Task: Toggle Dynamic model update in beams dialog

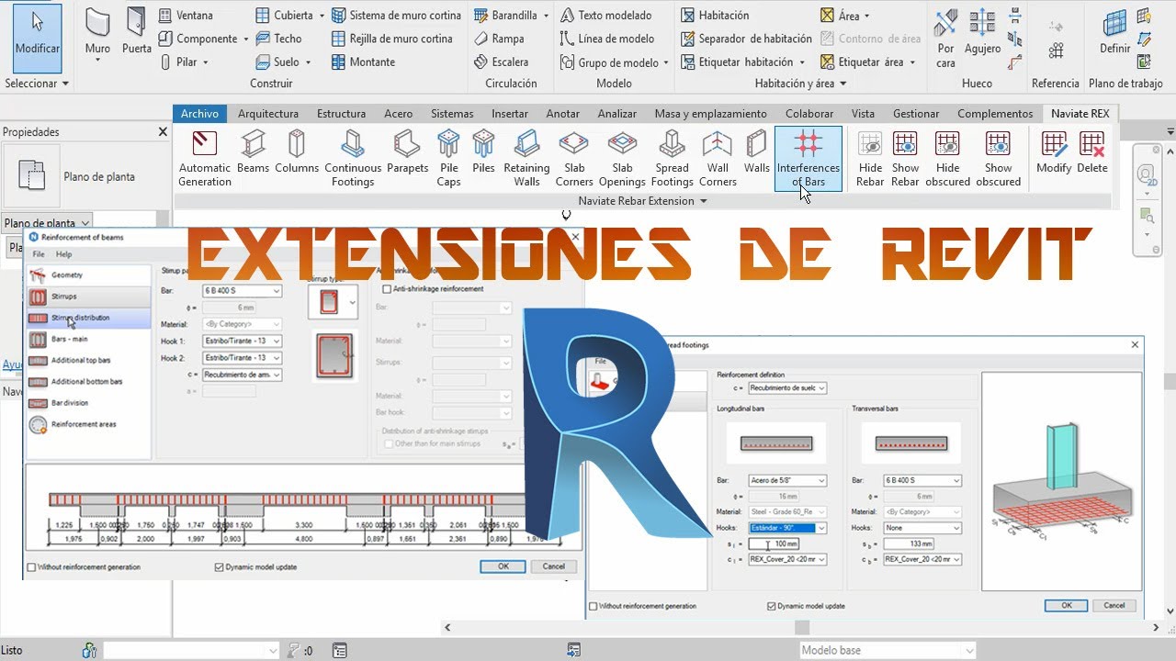Action: pos(219,567)
